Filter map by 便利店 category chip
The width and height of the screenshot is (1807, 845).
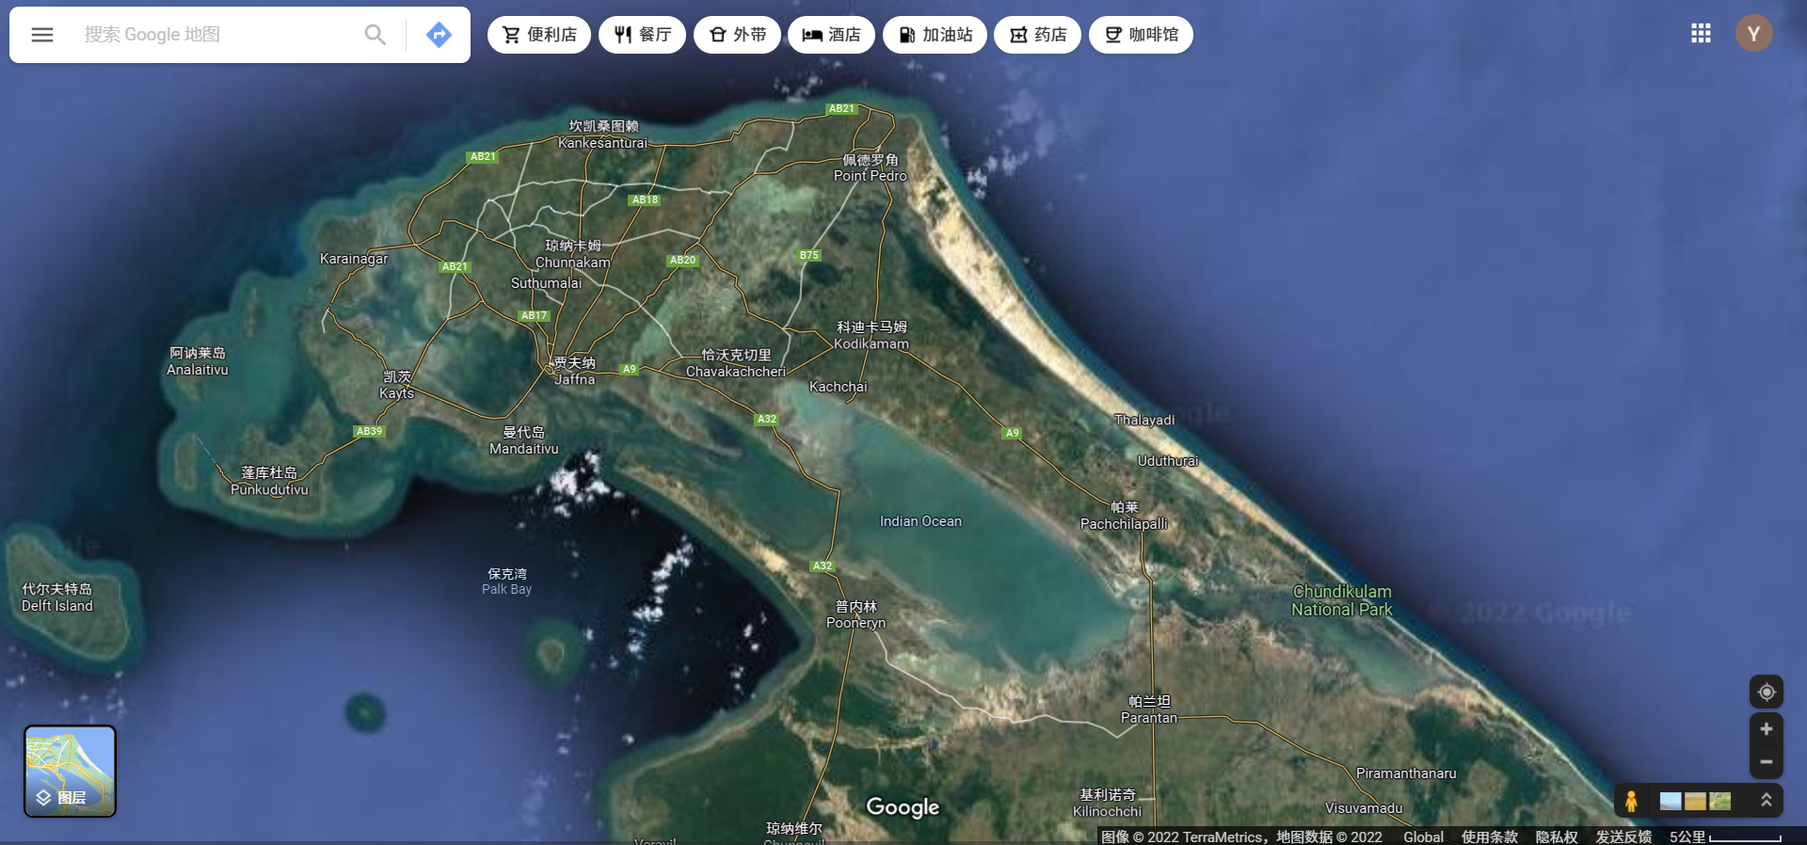pyautogui.click(x=539, y=35)
